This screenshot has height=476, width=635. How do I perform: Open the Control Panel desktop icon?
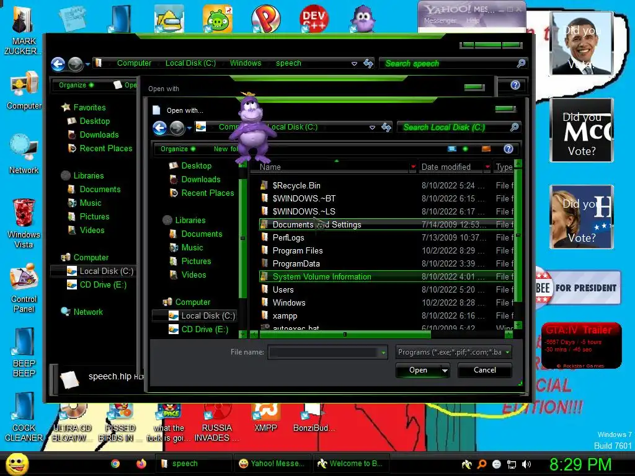coord(24,288)
